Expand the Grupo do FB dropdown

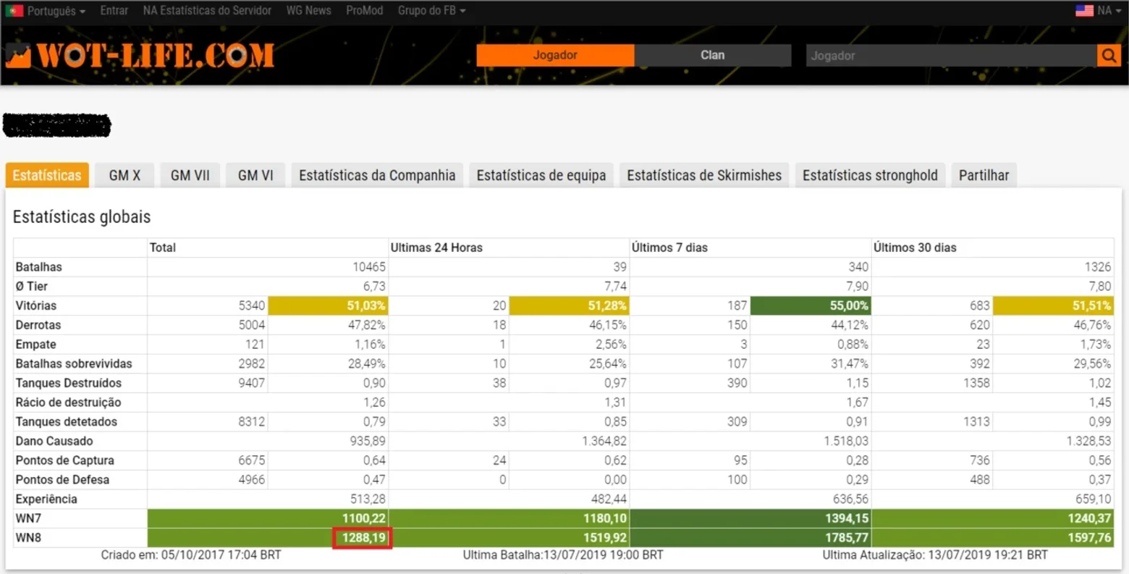(x=431, y=10)
